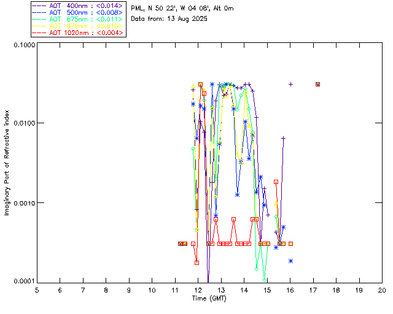Viewport: 393px width, 314px height.
Task: Click the 0.0100 y-axis tick label
Action: point(23,124)
